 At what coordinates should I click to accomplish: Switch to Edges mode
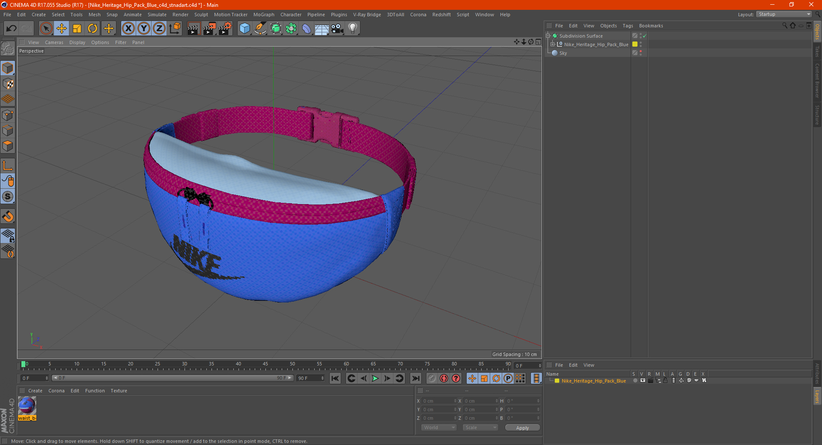click(8, 131)
